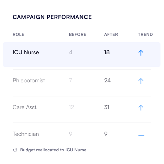This screenshot has width=164, height=164.
Task: Sort by the AFTER column header
Action: 111,34
